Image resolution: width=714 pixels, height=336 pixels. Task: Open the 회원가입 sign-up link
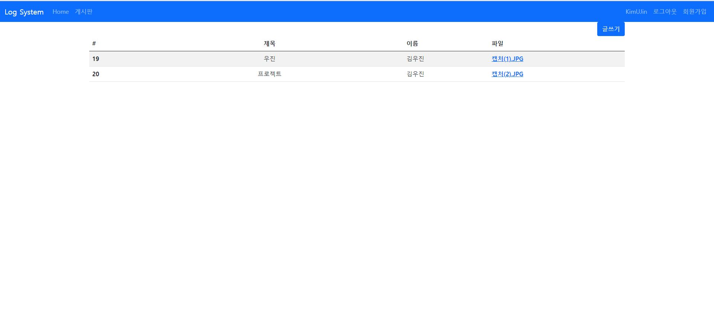pyautogui.click(x=695, y=12)
